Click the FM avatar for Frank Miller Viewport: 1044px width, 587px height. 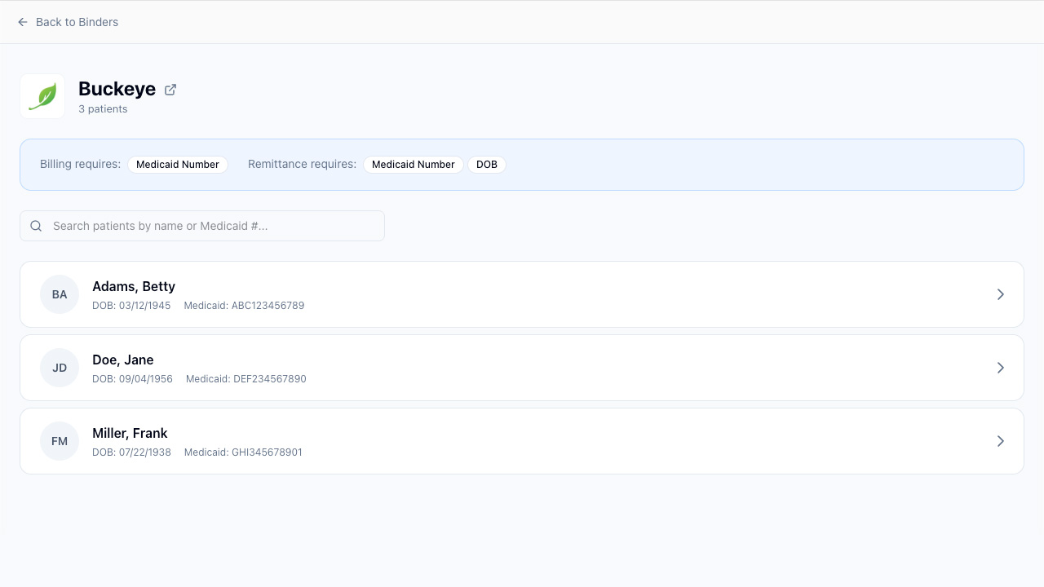point(60,441)
